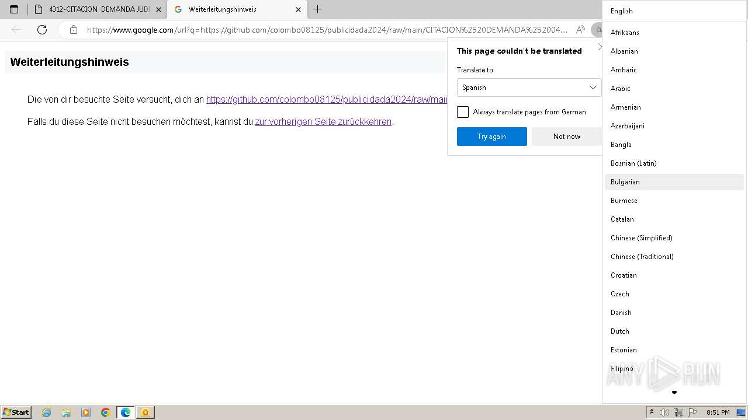
Task: Open the Outlook taskbar icon
Action: pyautogui.click(x=146, y=412)
